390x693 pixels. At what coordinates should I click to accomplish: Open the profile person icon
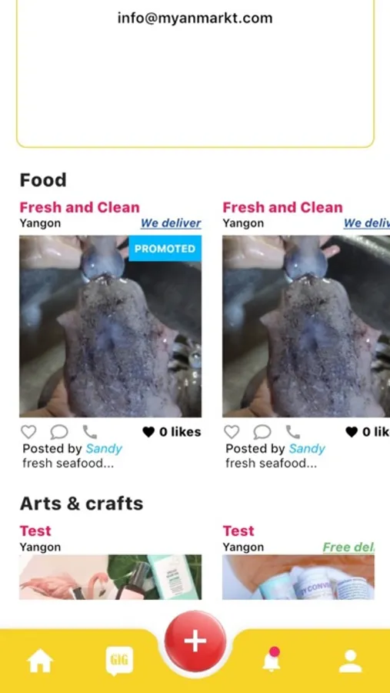tap(350, 661)
